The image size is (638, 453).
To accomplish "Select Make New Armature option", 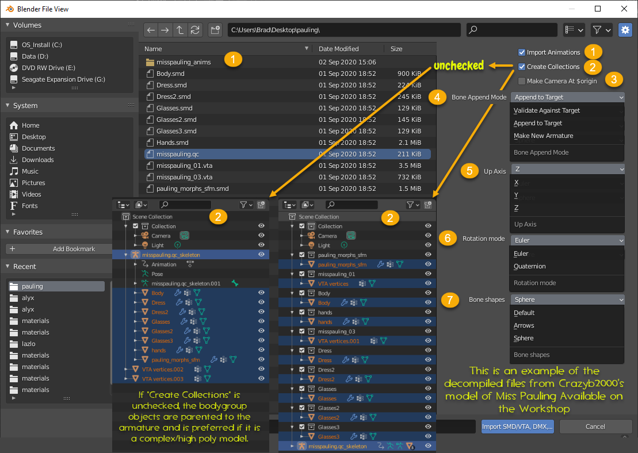I will coord(567,136).
